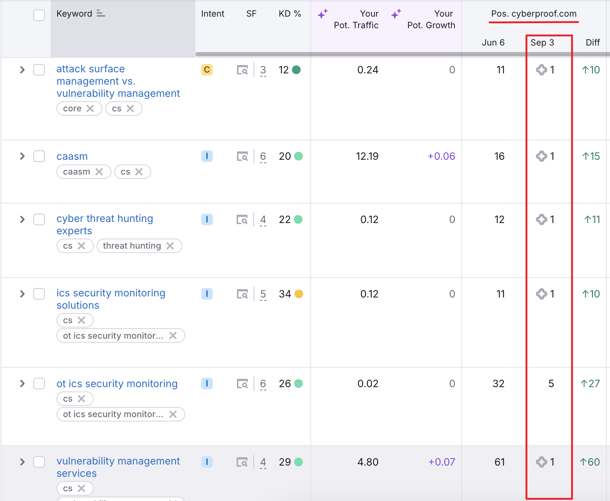The height and width of the screenshot is (501, 610).
Task: Toggle the select-all checkbox in header
Action: click(39, 15)
